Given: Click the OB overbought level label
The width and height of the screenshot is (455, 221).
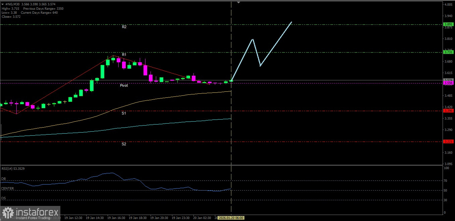Looking at the screenshot, I should (3, 179).
